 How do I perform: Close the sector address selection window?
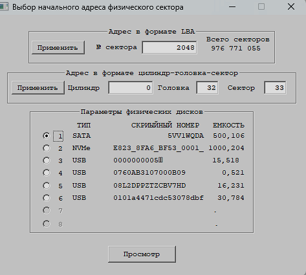pos(291,6)
